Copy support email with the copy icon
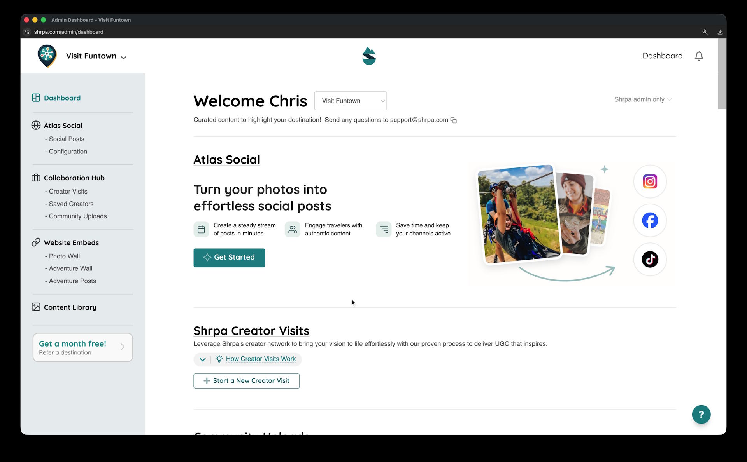The image size is (747, 462). click(x=454, y=120)
